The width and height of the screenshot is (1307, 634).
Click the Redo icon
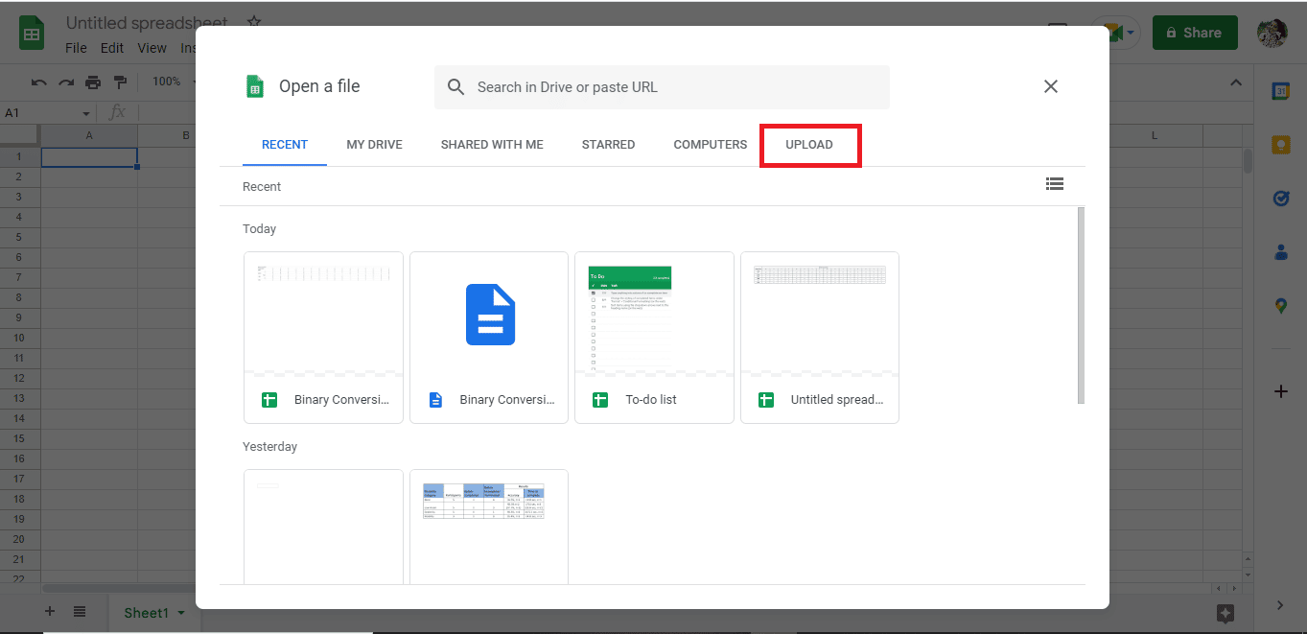65,82
